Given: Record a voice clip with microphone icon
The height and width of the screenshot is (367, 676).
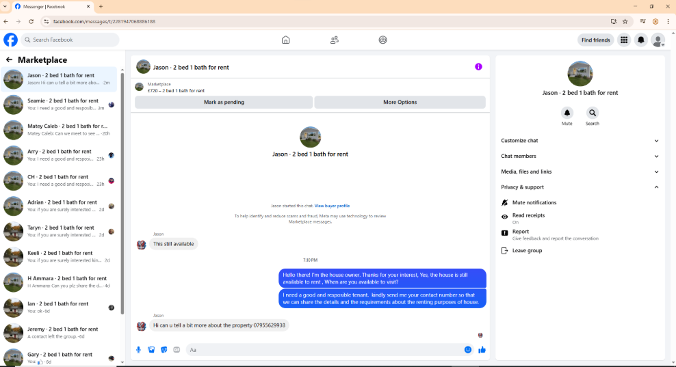Looking at the screenshot, I should (x=138, y=350).
